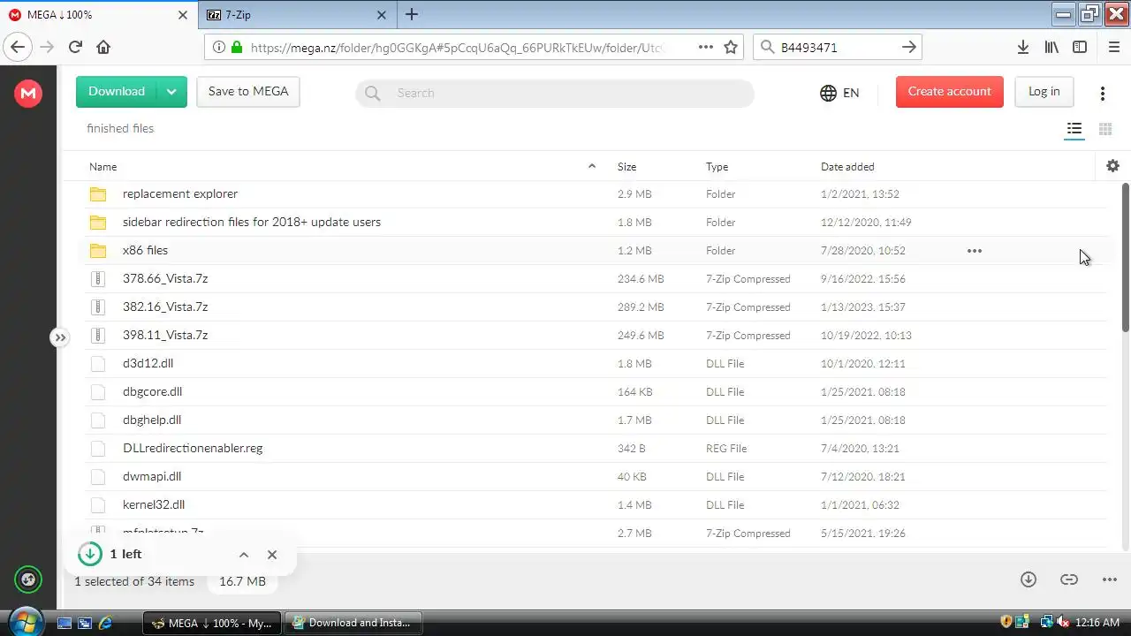This screenshot has height=636, width=1131.
Task: Click the Log in button
Action: pyautogui.click(x=1044, y=92)
